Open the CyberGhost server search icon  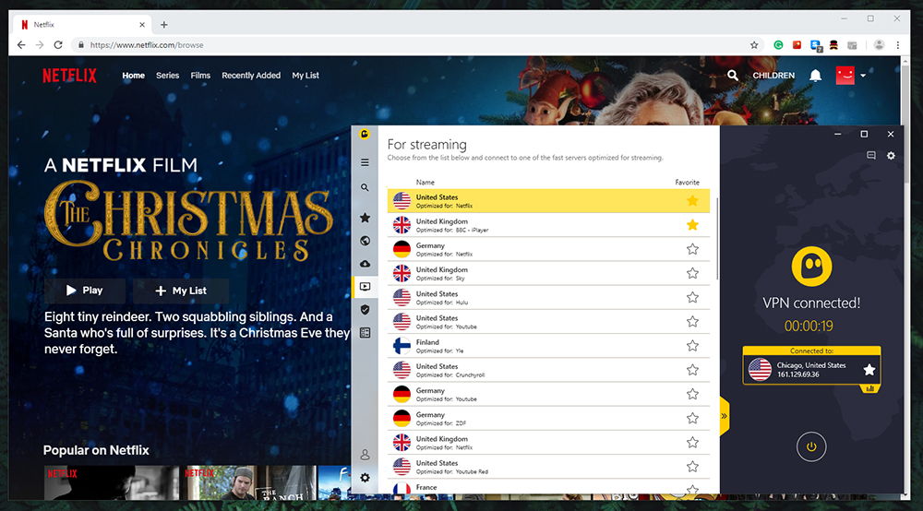(365, 187)
